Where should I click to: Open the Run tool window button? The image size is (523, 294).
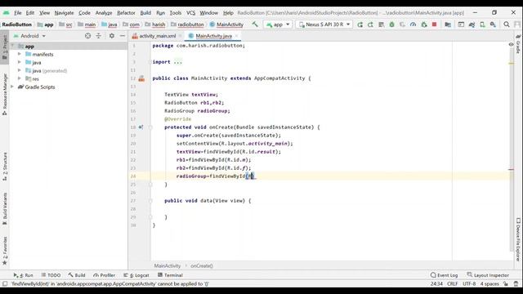[24, 275]
